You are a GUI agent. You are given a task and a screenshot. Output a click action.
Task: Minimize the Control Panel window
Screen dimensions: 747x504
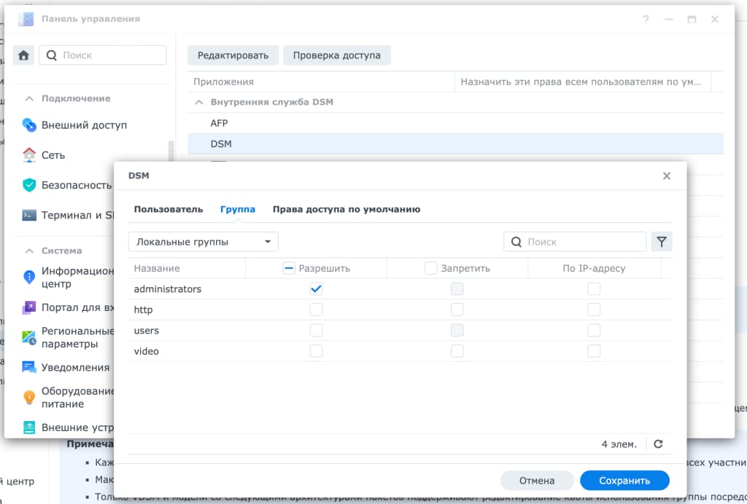(669, 20)
